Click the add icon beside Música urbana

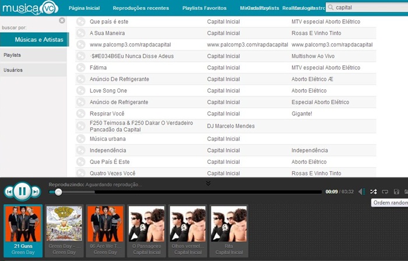pos(80,139)
